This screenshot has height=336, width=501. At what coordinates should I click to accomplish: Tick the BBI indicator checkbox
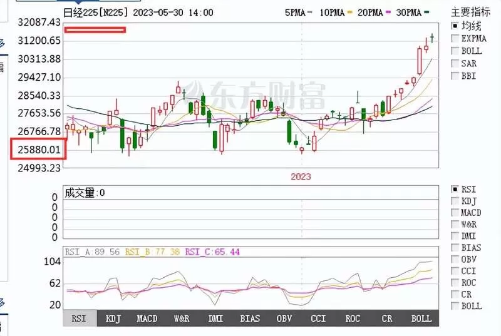click(x=455, y=76)
